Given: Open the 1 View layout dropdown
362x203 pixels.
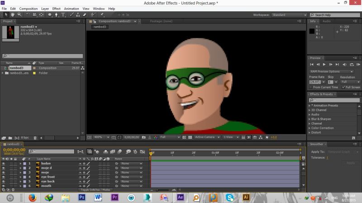Looking at the screenshot, I should pyautogui.click(x=231, y=137).
